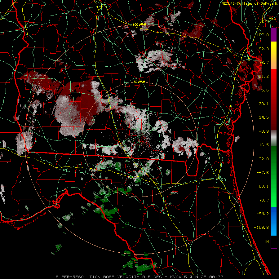Select the -47.6 scale value
This screenshot has width=279, height=279.
click(263, 173)
